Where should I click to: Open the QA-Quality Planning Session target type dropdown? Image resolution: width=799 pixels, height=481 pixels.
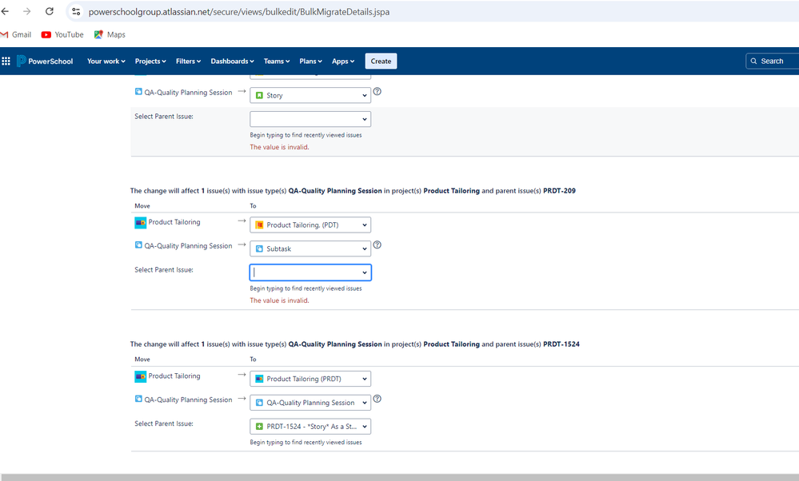point(310,403)
